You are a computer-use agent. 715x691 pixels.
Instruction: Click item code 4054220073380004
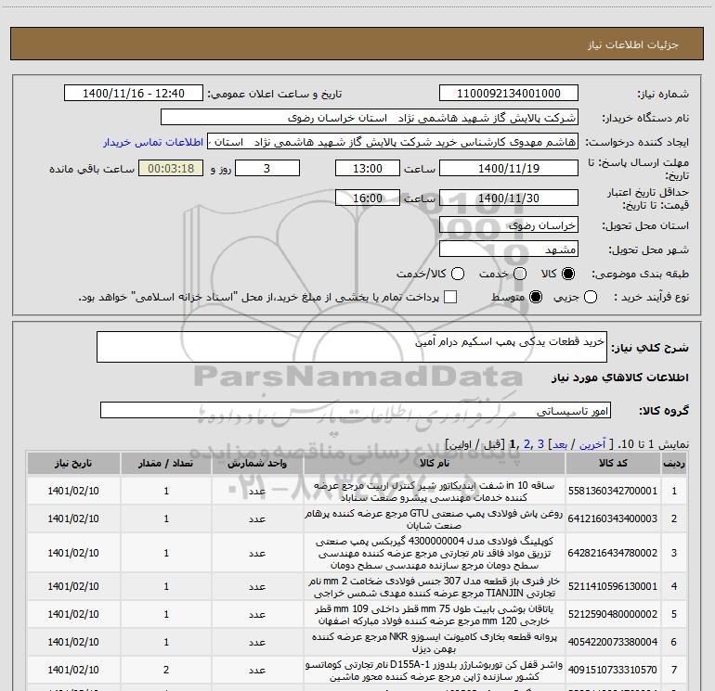(x=613, y=642)
